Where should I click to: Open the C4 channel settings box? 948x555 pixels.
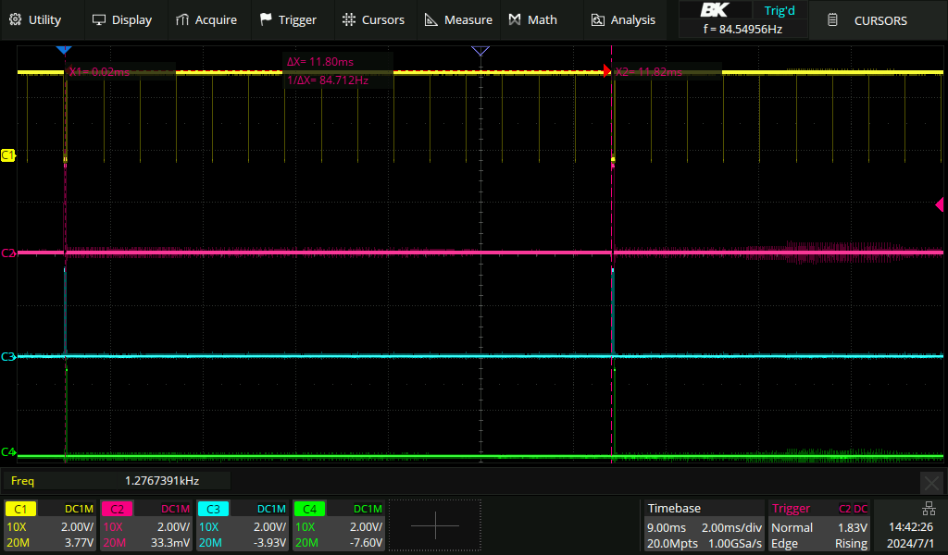coord(339,525)
